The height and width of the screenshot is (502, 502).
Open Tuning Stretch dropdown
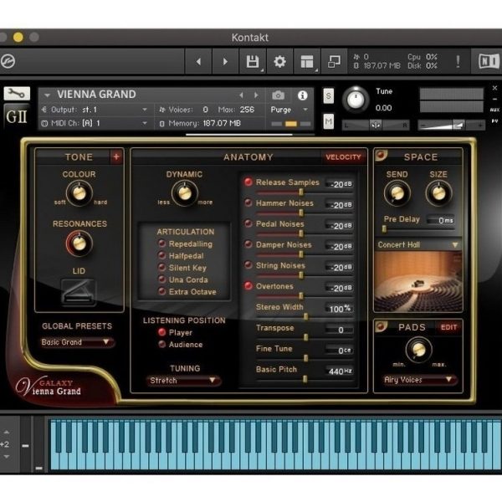pyautogui.click(x=183, y=381)
